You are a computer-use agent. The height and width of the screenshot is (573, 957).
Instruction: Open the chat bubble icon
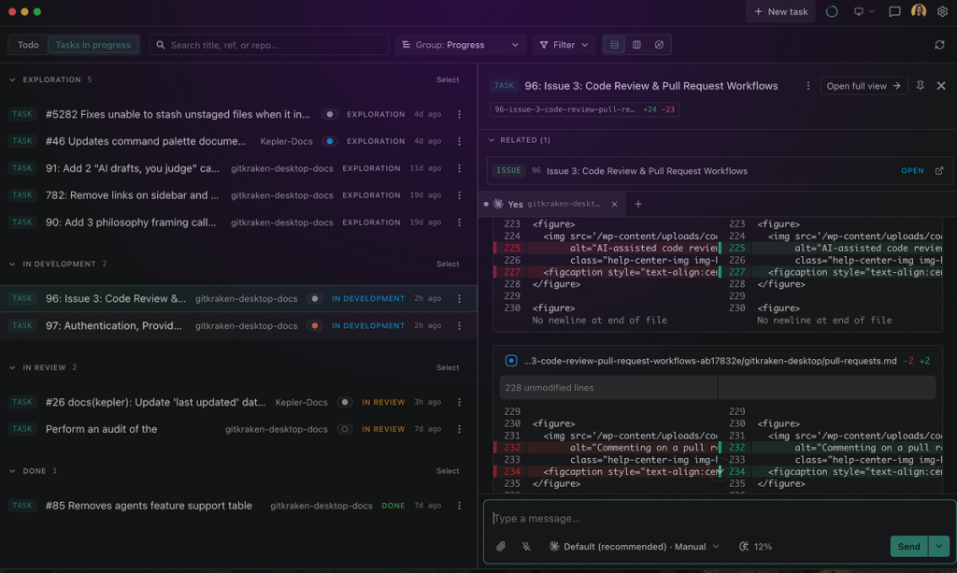(x=894, y=11)
